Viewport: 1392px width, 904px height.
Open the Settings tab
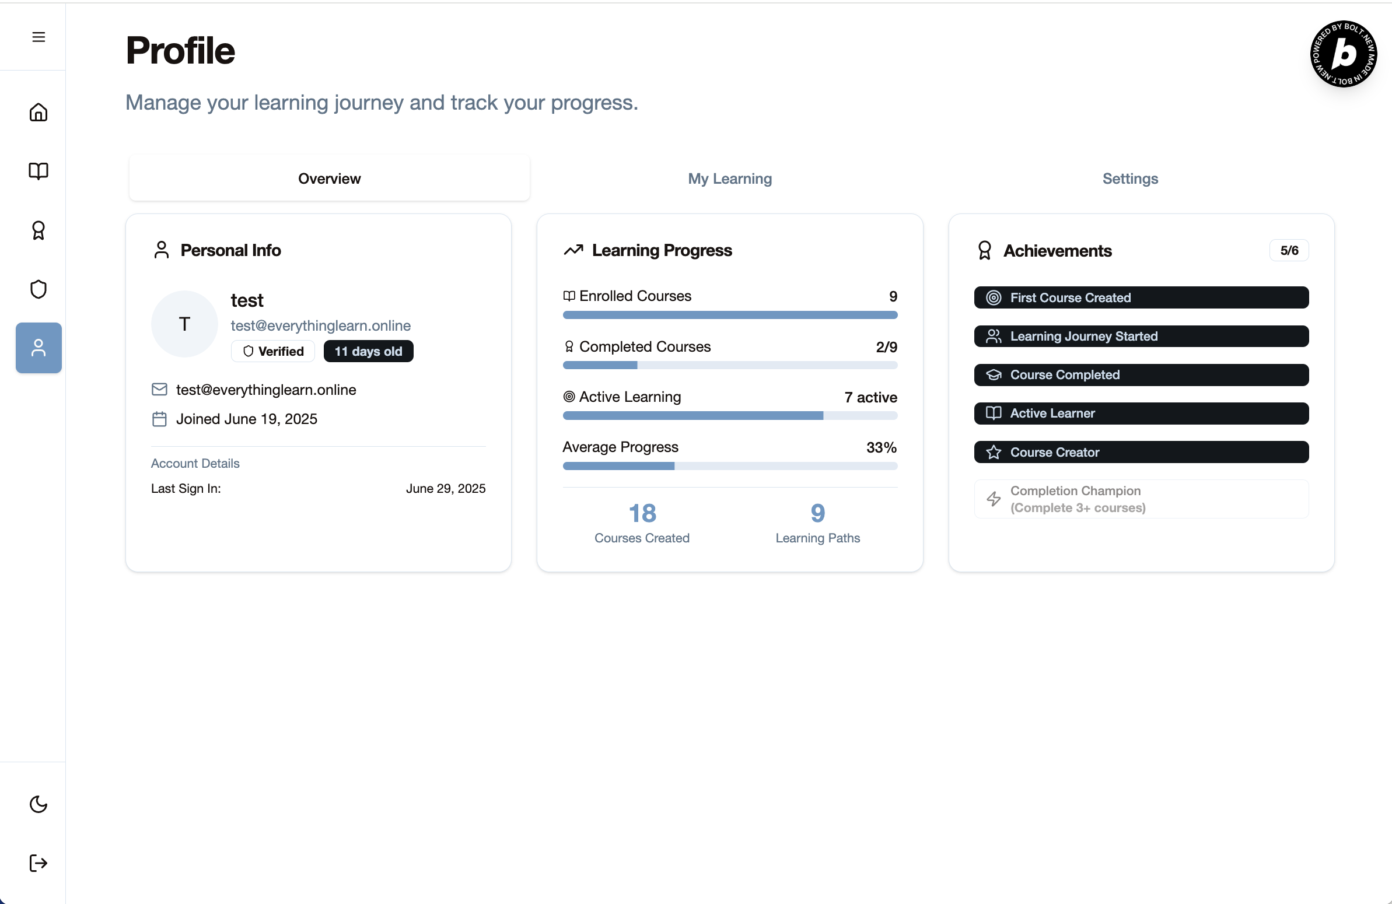click(x=1129, y=178)
